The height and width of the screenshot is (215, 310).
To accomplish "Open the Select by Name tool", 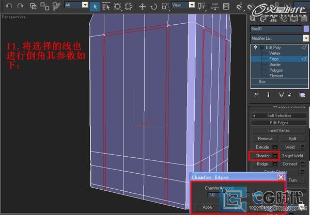I will (x=106, y=7).
